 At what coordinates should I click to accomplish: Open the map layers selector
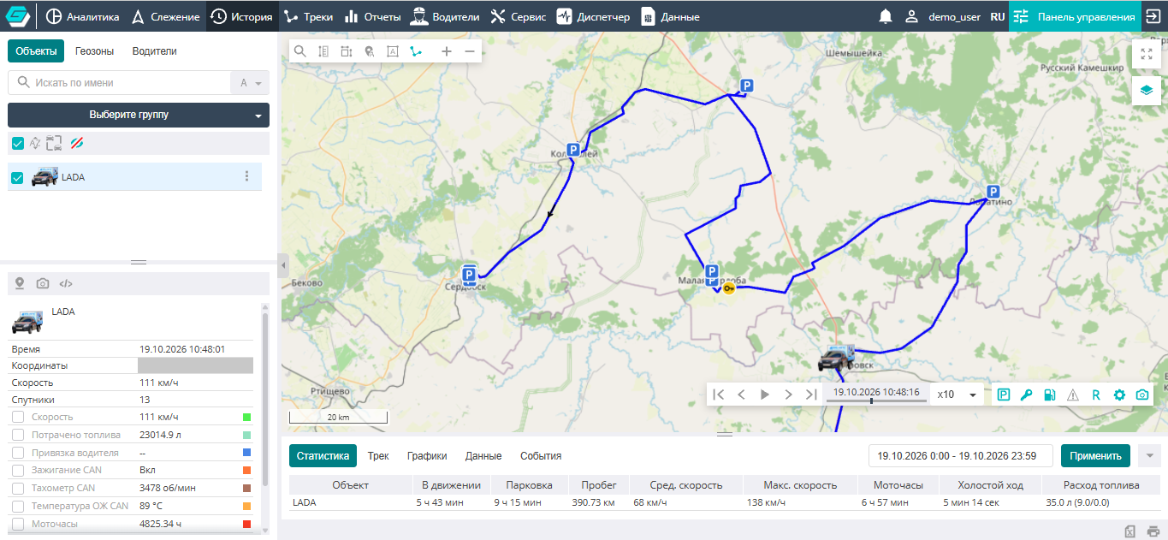(1147, 90)
